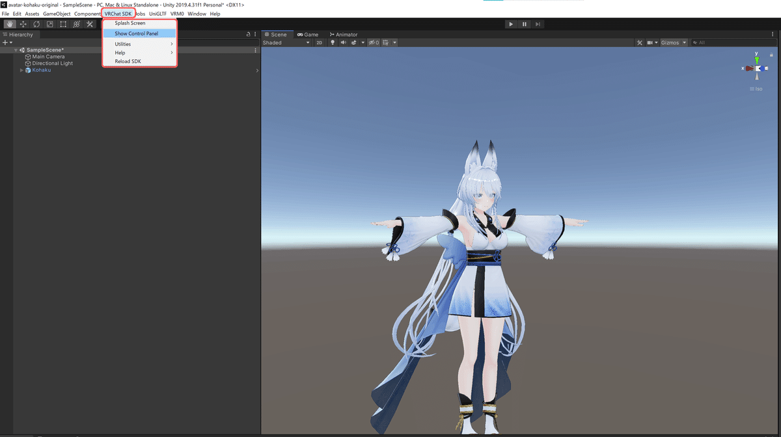Open scene view component tools panel
The image size is (781, 437).
639,42
